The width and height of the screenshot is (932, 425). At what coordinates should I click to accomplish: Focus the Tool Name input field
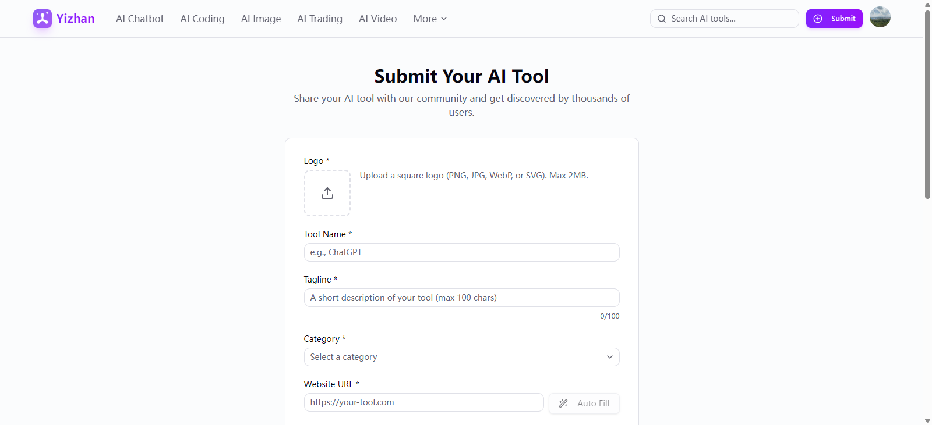pyautogui.click(x=461, y=252)
